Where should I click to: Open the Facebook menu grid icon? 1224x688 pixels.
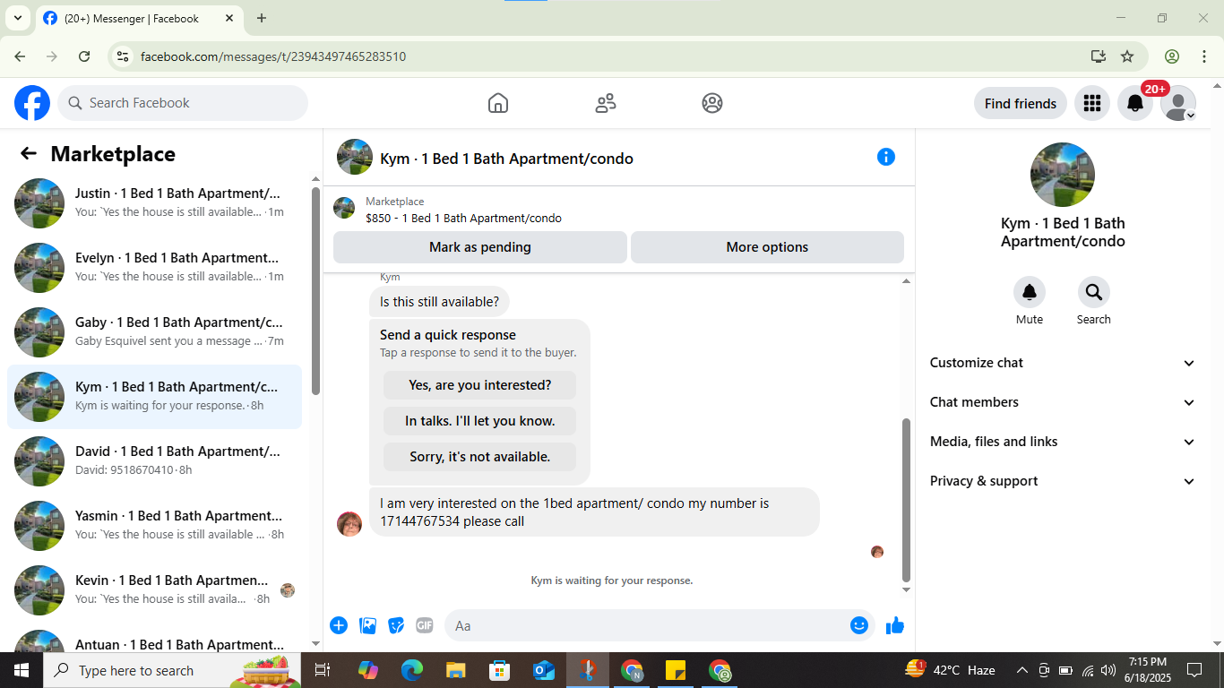1091,103
